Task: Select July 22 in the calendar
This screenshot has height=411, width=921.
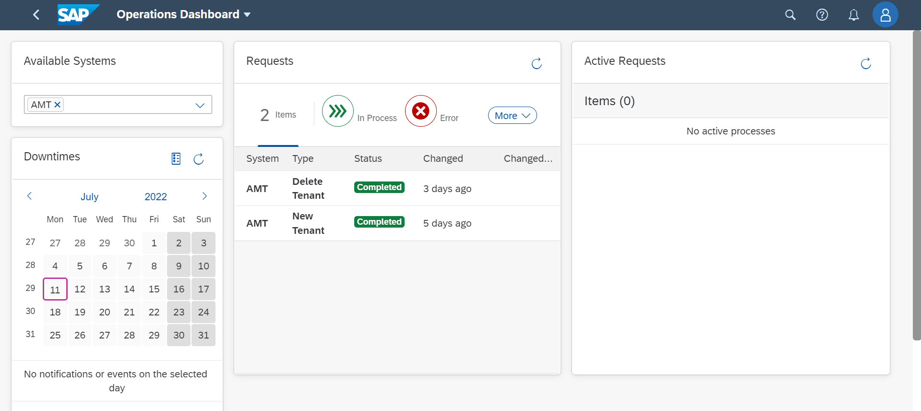Action: [154, 312]
